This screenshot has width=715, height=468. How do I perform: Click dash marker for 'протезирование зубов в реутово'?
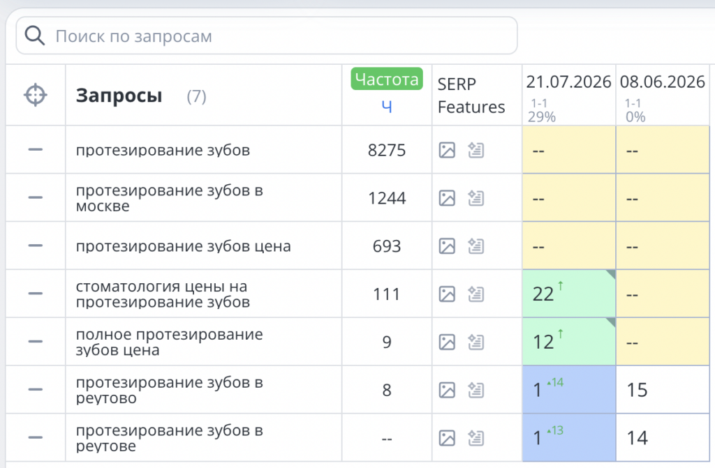(x=35, y=390)
